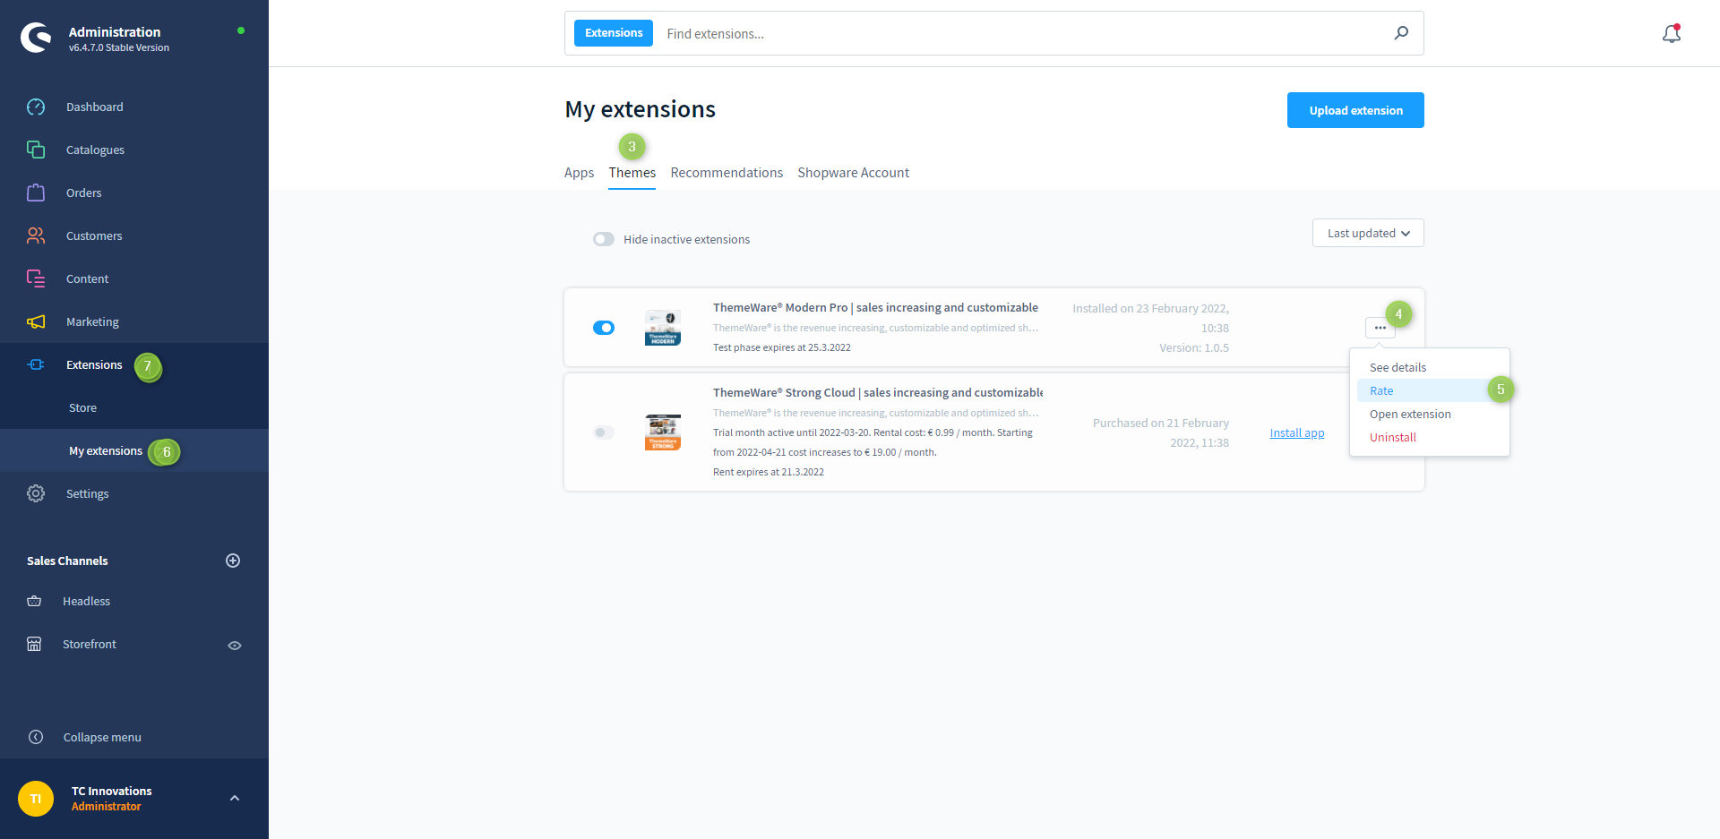The image size is (1720, 839).
Task: Click the 'Rent expires at 21.3.2022' text
Action: point(769,472)
